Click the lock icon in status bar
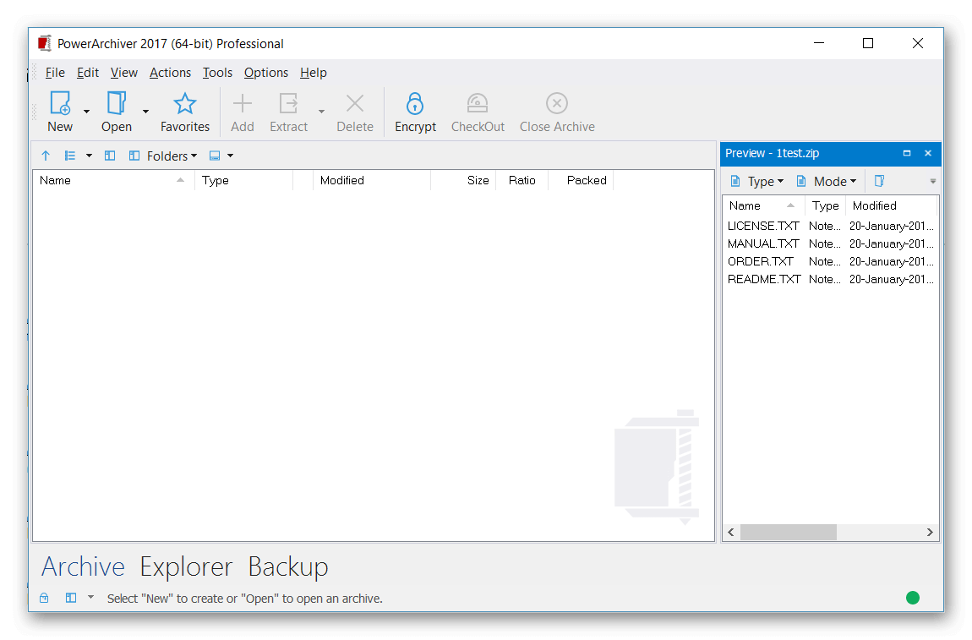Screen dimensions: 972x640 (45, 598)
